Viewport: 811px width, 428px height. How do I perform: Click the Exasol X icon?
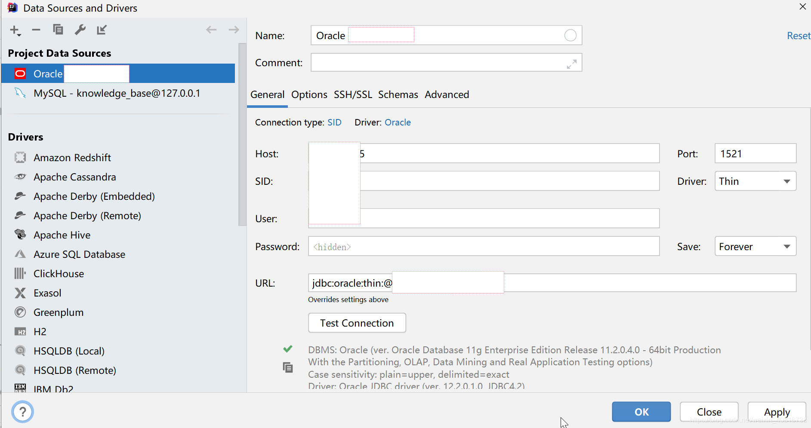pyautogui.click(x=20, y=293)
